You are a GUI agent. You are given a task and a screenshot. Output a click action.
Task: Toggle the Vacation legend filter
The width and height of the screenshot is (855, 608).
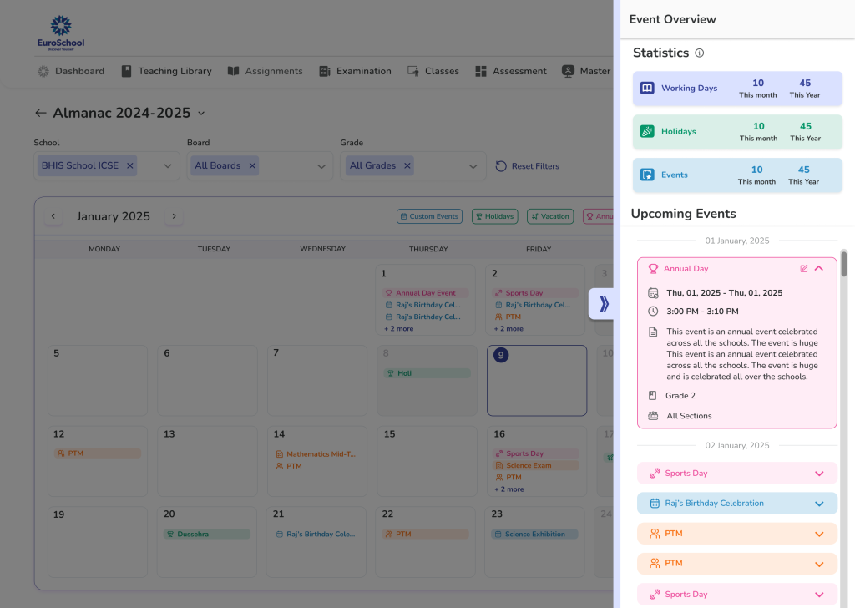click(x=550, y=216)
